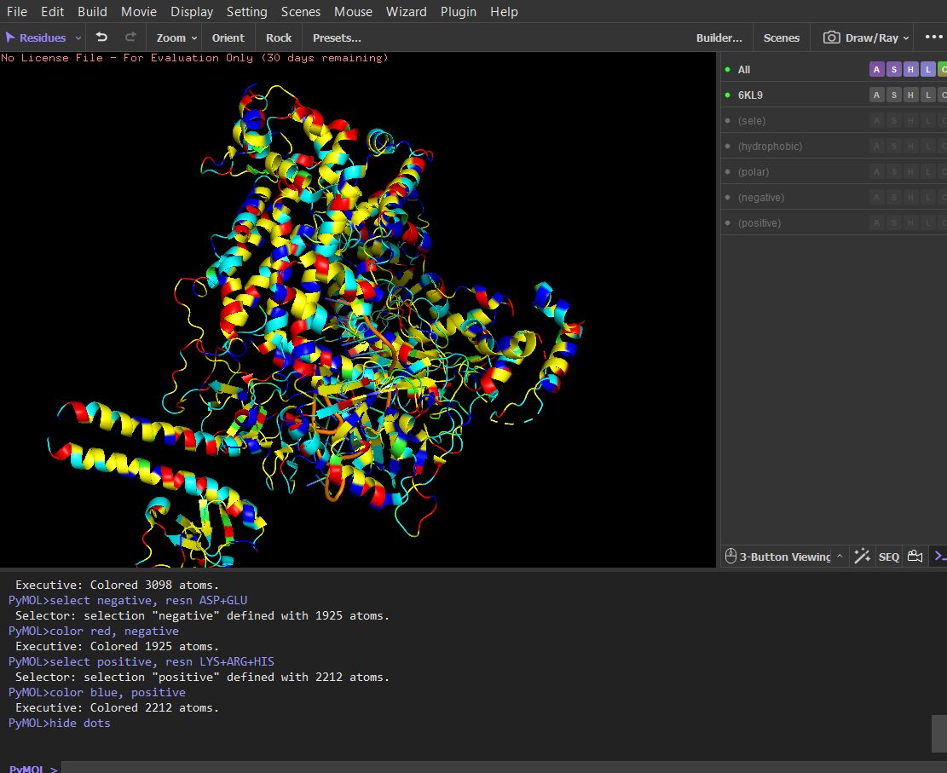Click the movie camera icon
947x773 pixels.
pyautogui.click(x=915, y=557)
